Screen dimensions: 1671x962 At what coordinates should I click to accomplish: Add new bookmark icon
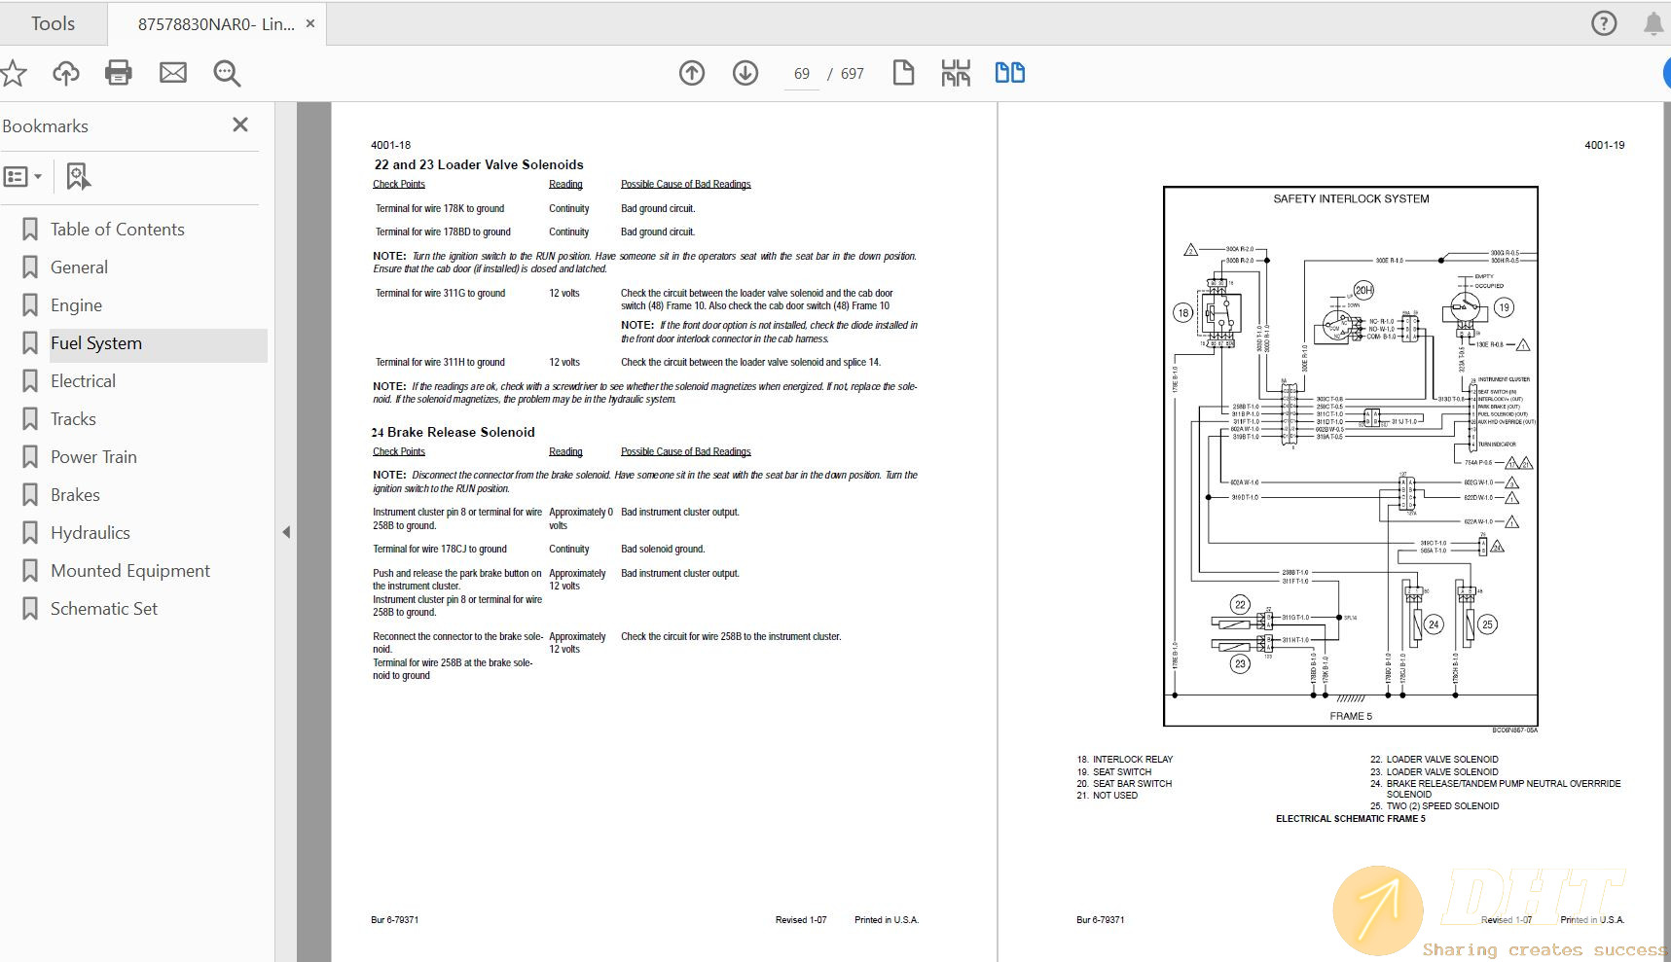tap(78, 177)
